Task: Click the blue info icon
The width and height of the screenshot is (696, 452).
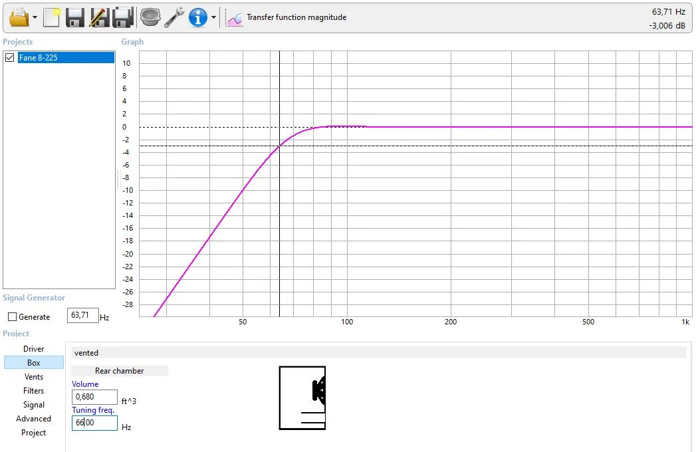Action: coord(197,17)
